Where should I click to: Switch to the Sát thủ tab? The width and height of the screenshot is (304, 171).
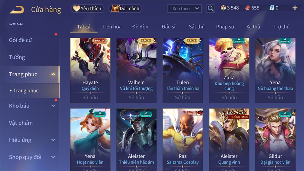[x=197, y=27]
